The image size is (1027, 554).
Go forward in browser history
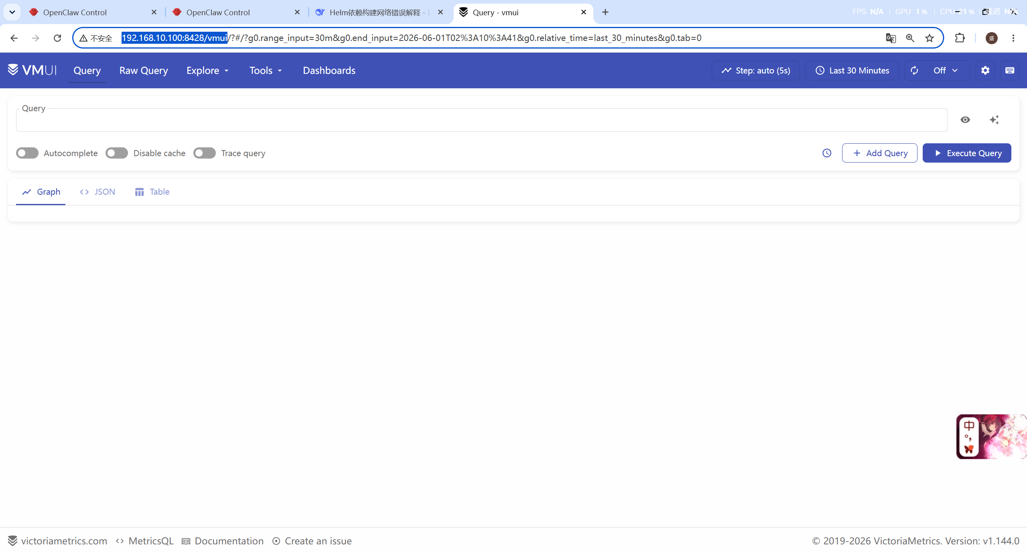[x=36, y=38]
